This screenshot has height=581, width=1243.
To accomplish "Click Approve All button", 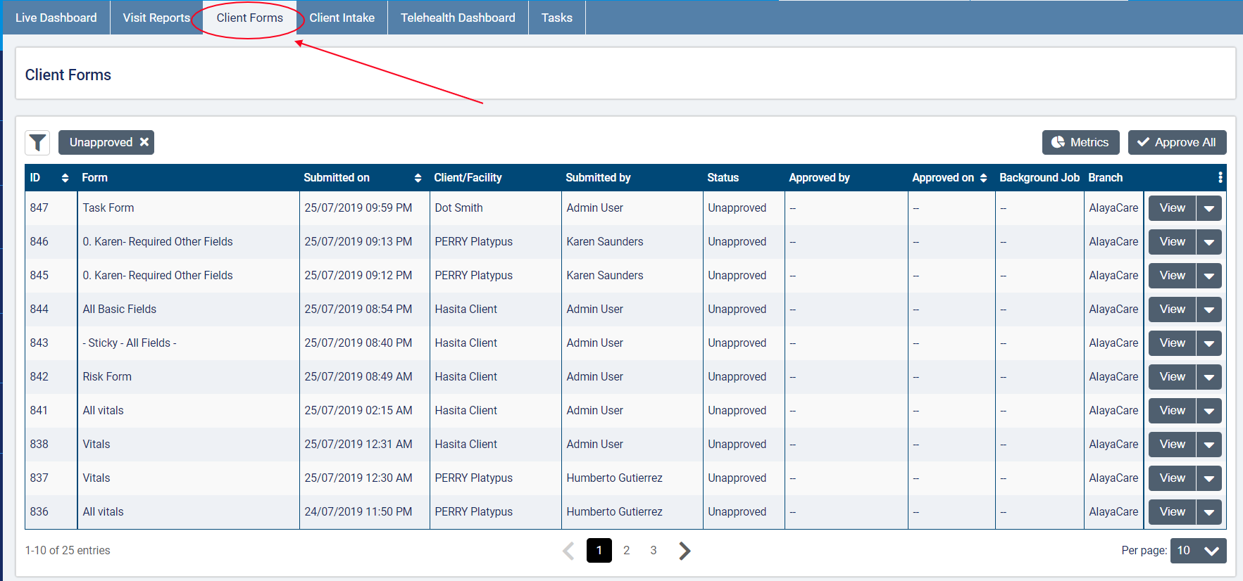I will click(x=1177, y=142).
